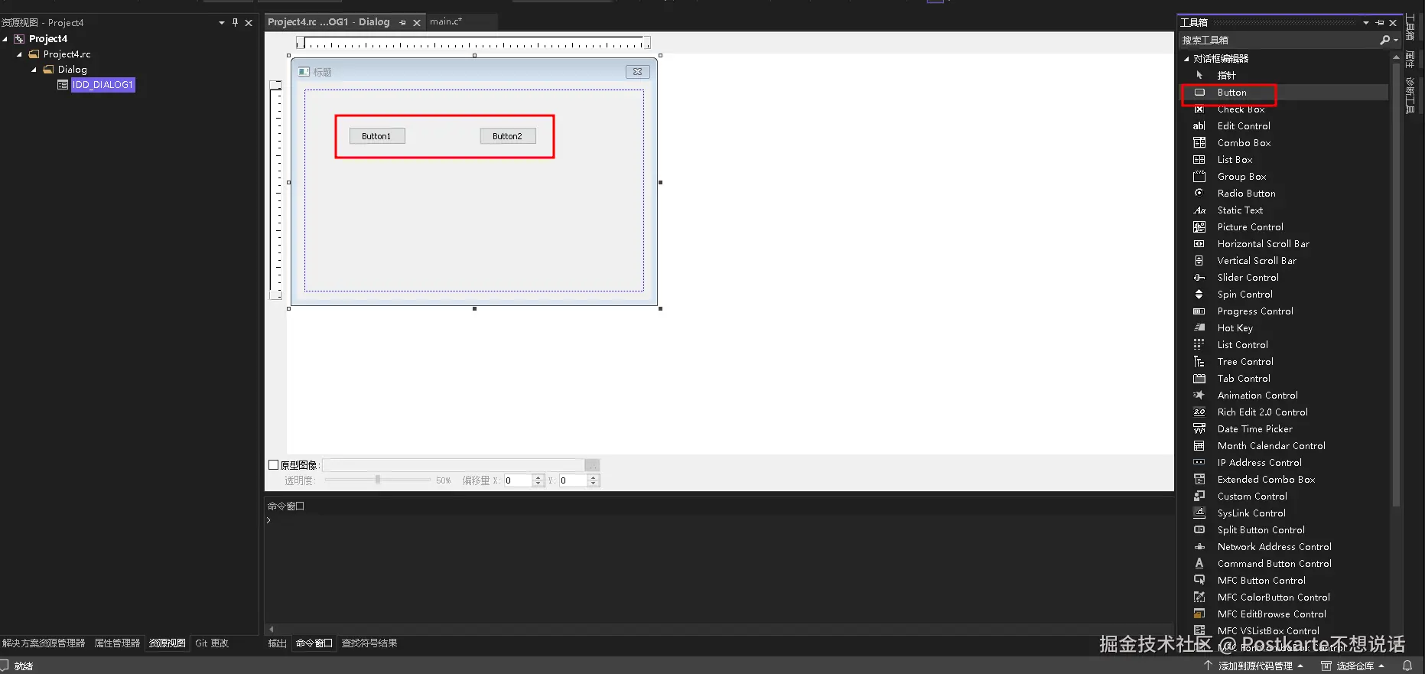This screenshot has height=674, width=1425.
Task: Select the Animation Control icon
Action: (1199, 395)
